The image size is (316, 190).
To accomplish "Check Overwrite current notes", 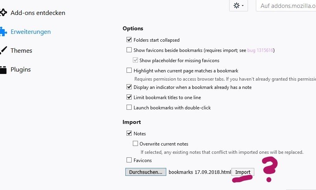I will point(136,144).
